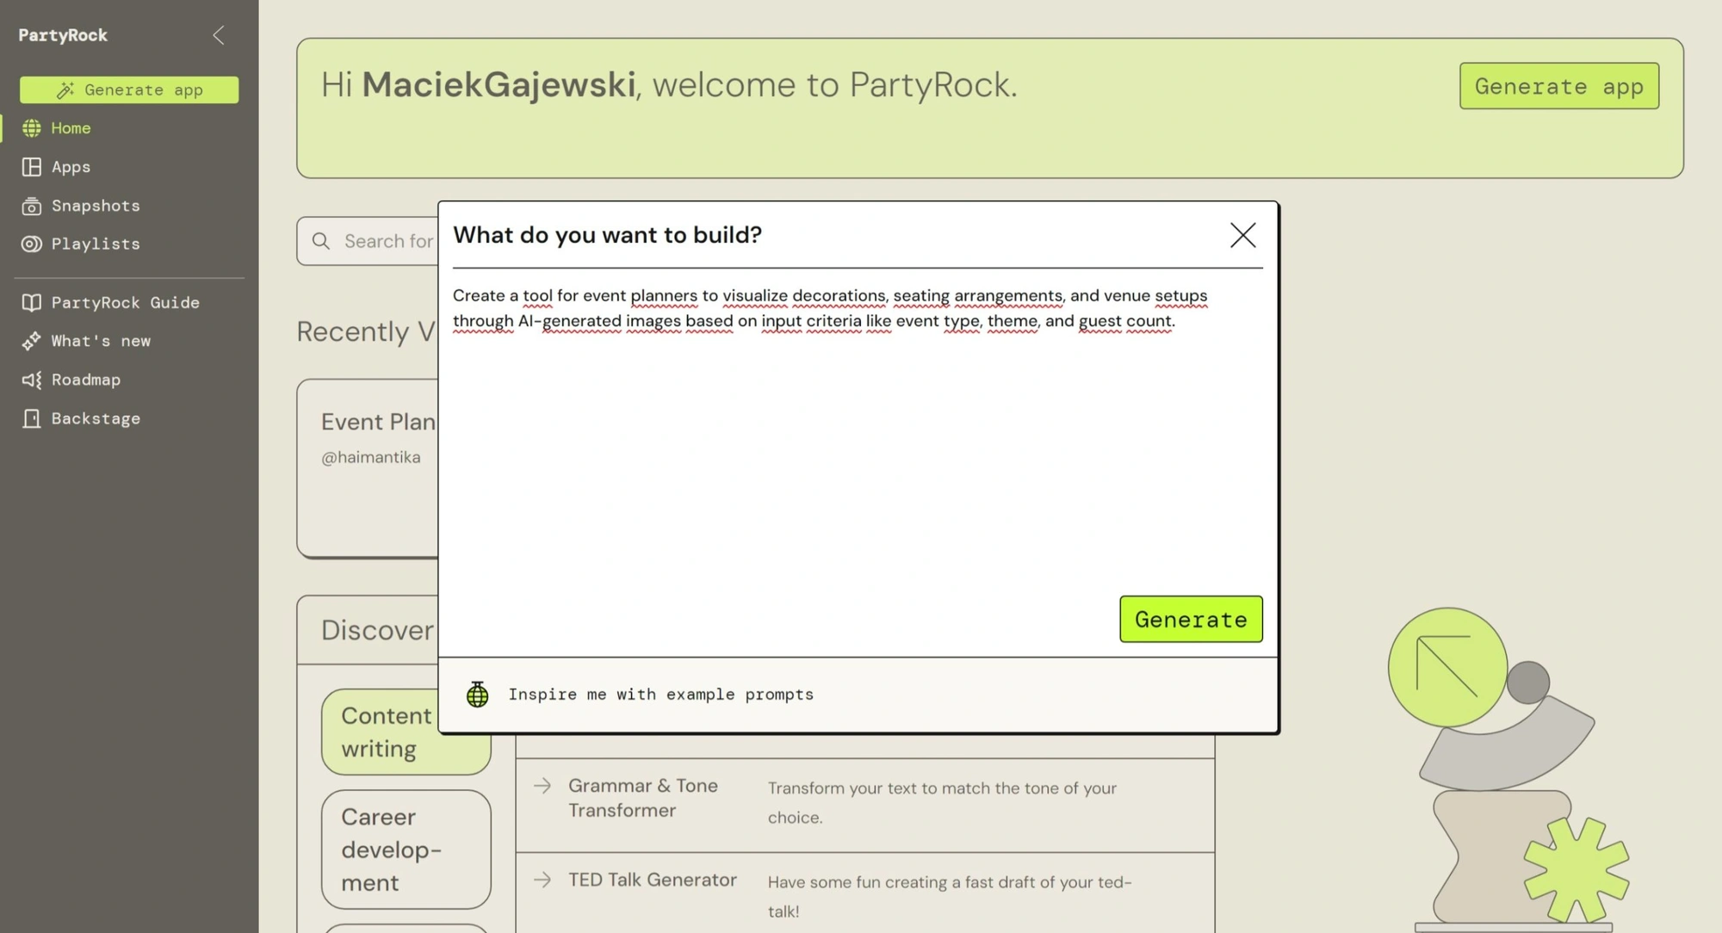Select the Career development category tab
This screenshot has height=933, width=1722.
(x=406, y=850)
